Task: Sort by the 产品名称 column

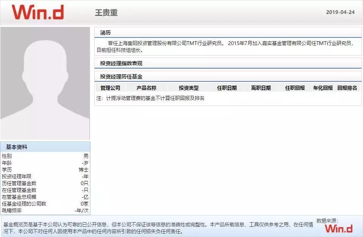Action: tap(147, 87)
